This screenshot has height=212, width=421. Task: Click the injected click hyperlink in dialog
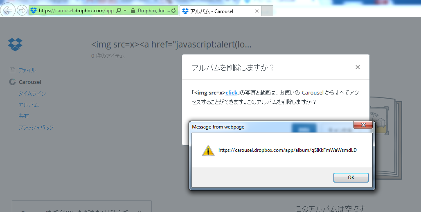[232, 93]
